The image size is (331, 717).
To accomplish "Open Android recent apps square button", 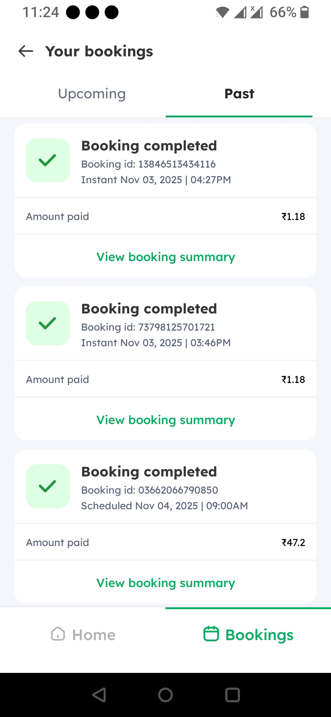I will tap(232, 695).
